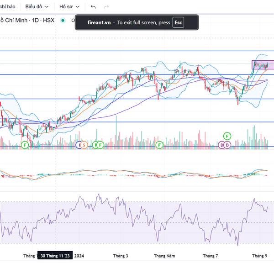
Task: Click the orange S event marker
Action: [x=84, y=145]
